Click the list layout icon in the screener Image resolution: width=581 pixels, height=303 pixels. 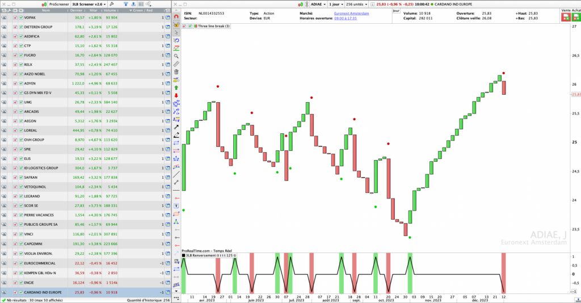[x=141, y=4]
